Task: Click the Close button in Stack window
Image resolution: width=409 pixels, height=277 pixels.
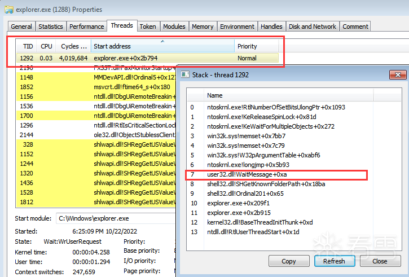Action: [380, 261]
